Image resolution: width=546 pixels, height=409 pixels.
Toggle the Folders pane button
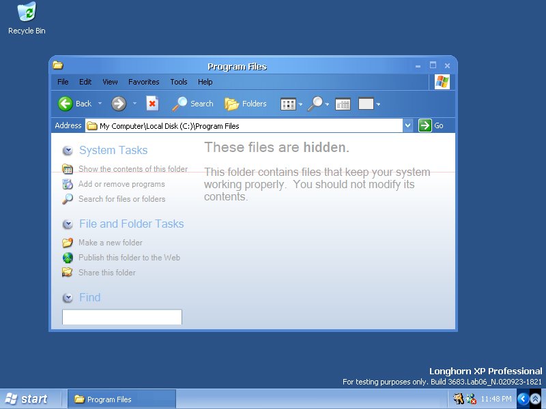click(246, 104)
